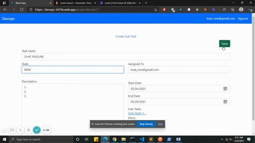The image size is (255, 143).
Task: Show hidden system tray icons
Action: point(222,139)
